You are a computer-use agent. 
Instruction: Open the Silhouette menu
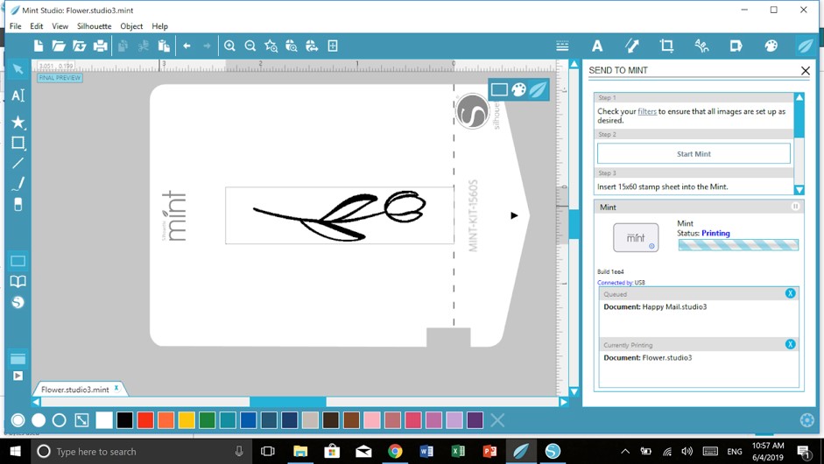[x=94, y=26]
